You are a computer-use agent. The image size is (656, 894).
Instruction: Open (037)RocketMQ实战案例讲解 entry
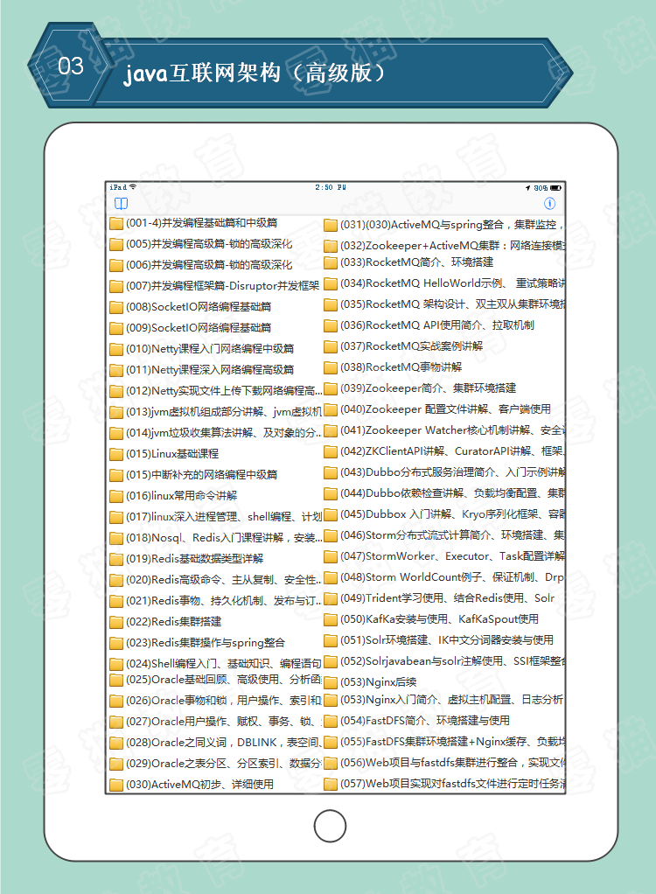point(411,346)
